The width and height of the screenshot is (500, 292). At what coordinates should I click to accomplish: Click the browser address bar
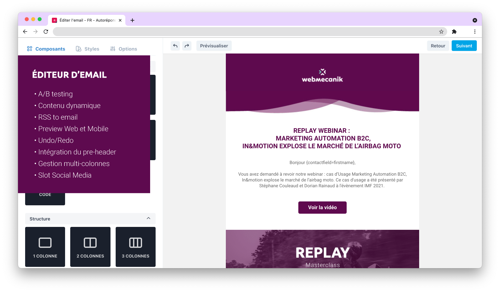[245, 32]
